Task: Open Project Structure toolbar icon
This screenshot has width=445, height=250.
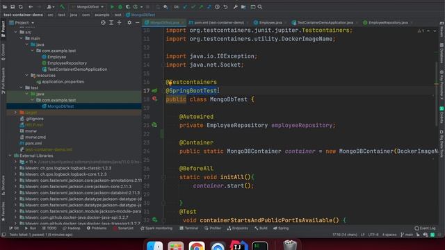Action: tap(243, 7)
